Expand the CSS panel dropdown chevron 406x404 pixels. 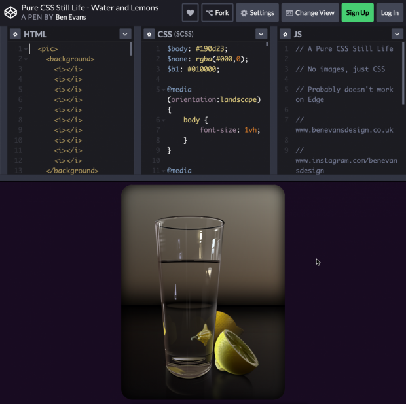pos(261,34)
